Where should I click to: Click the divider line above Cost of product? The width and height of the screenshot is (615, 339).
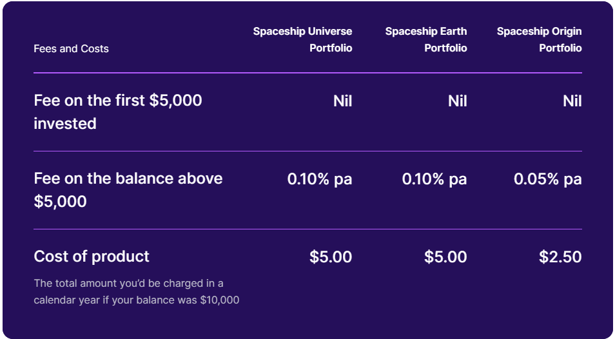pos(307,229)
